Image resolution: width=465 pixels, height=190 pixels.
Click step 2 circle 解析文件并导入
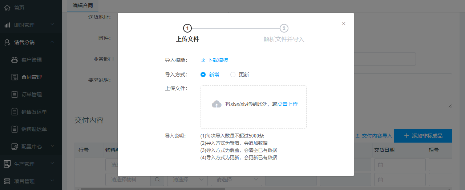coord(284,28)
